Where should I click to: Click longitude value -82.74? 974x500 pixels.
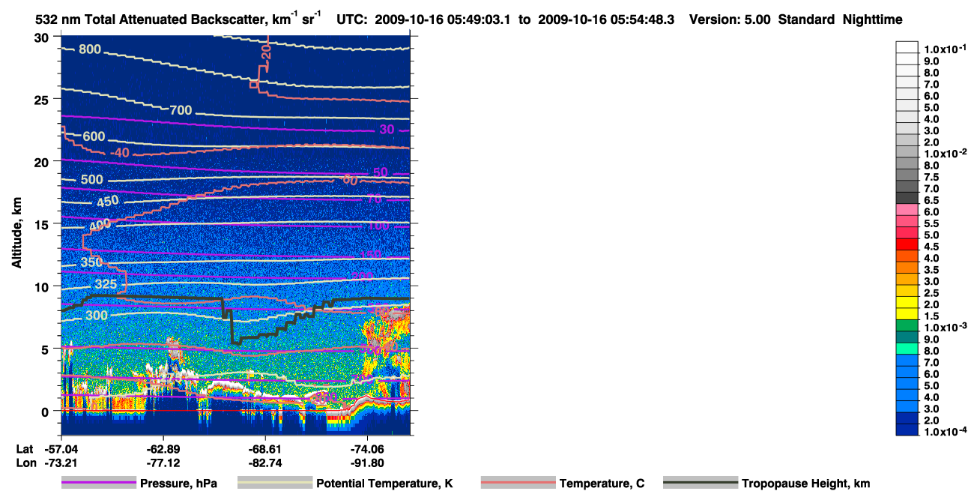point(264,463)
